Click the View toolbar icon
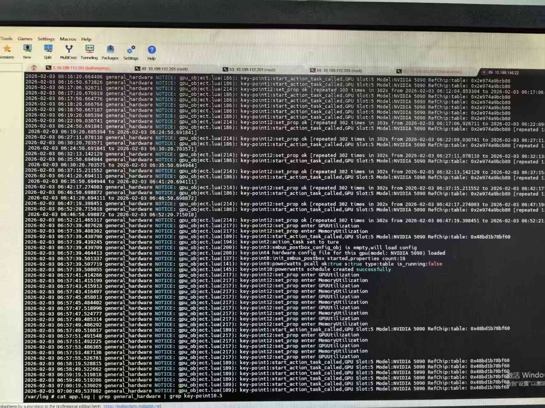The height and width of the screenshot is (408, 545). coord(27,49)
